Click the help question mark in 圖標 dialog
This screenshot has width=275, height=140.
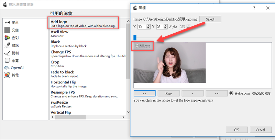[254, 8]
